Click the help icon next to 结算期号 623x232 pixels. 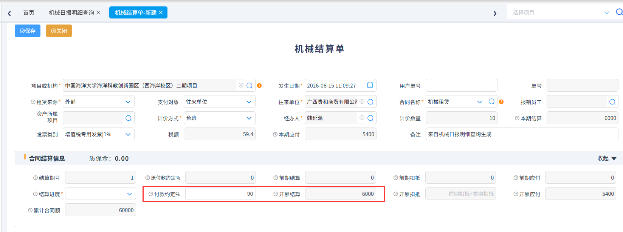pyautogui.click(x=36, y=178)
